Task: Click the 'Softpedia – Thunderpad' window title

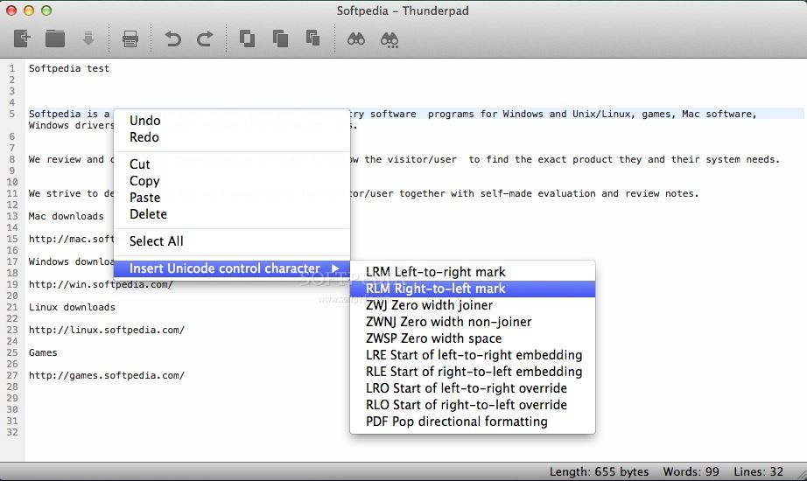Action: point(403,10)
